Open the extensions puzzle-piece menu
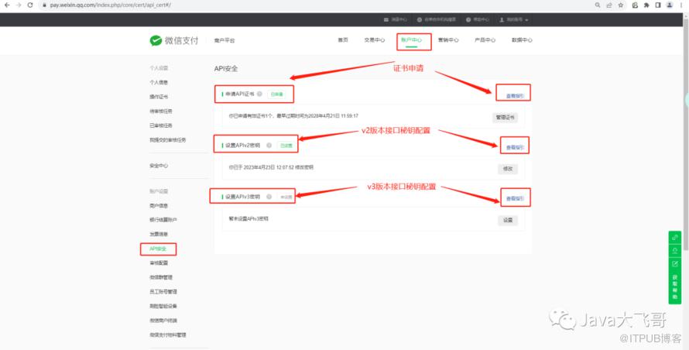The height and width of the screenshot is (350, 689). click(x=646, y=5)
